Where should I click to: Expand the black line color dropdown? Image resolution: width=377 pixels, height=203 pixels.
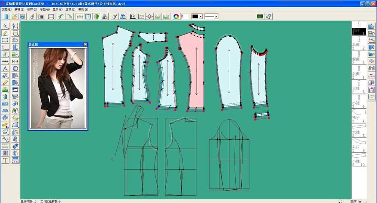coord(201,16)
